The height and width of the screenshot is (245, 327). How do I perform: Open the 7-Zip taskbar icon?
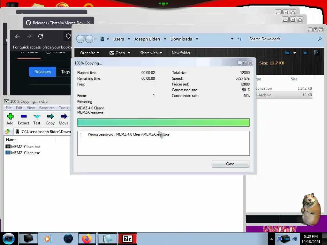(x=127, y=239)
